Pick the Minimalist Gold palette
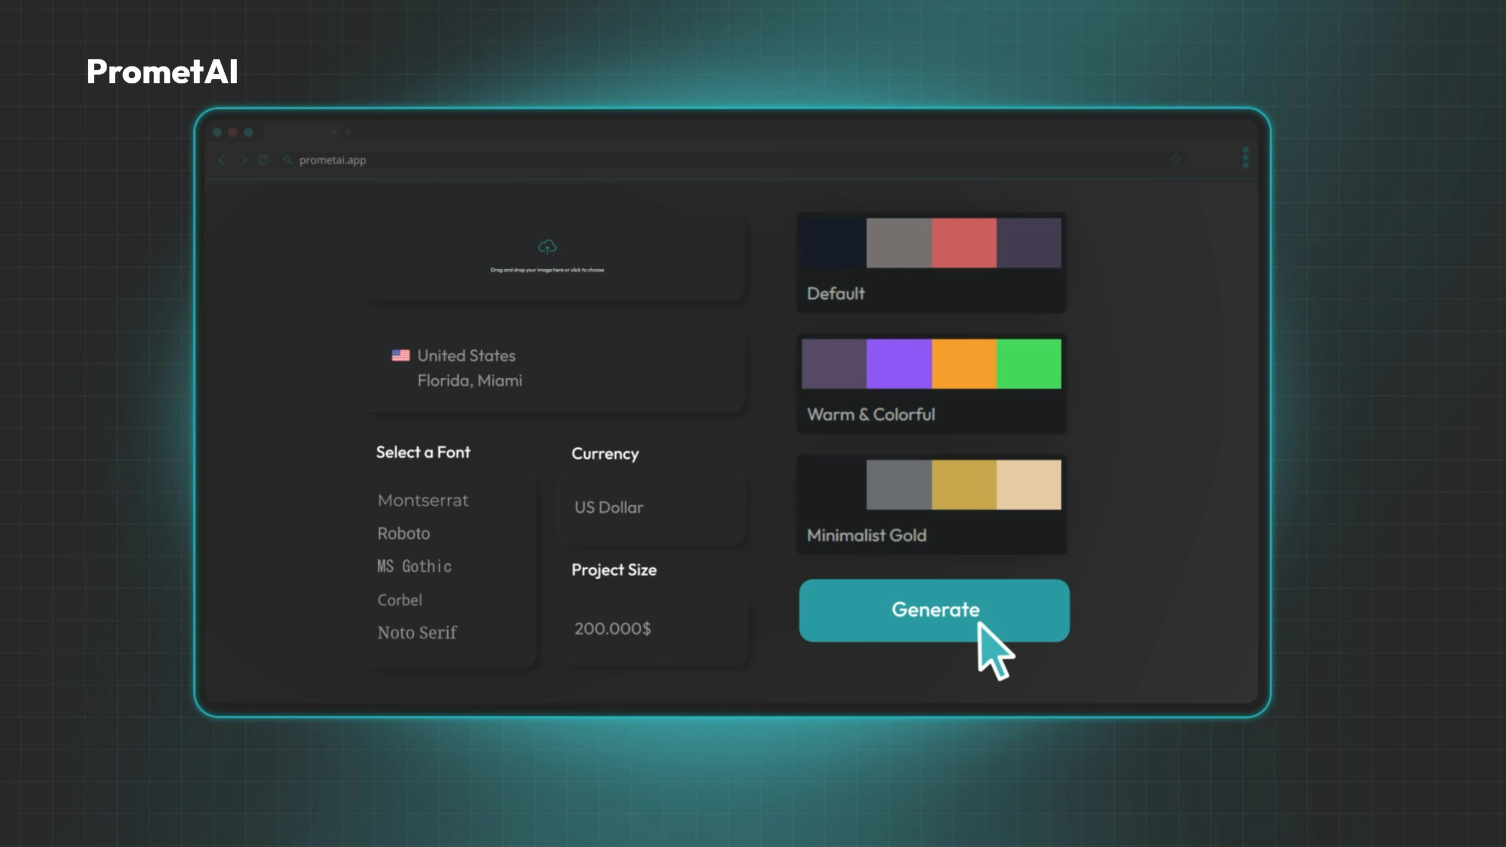 coord(931,505)
